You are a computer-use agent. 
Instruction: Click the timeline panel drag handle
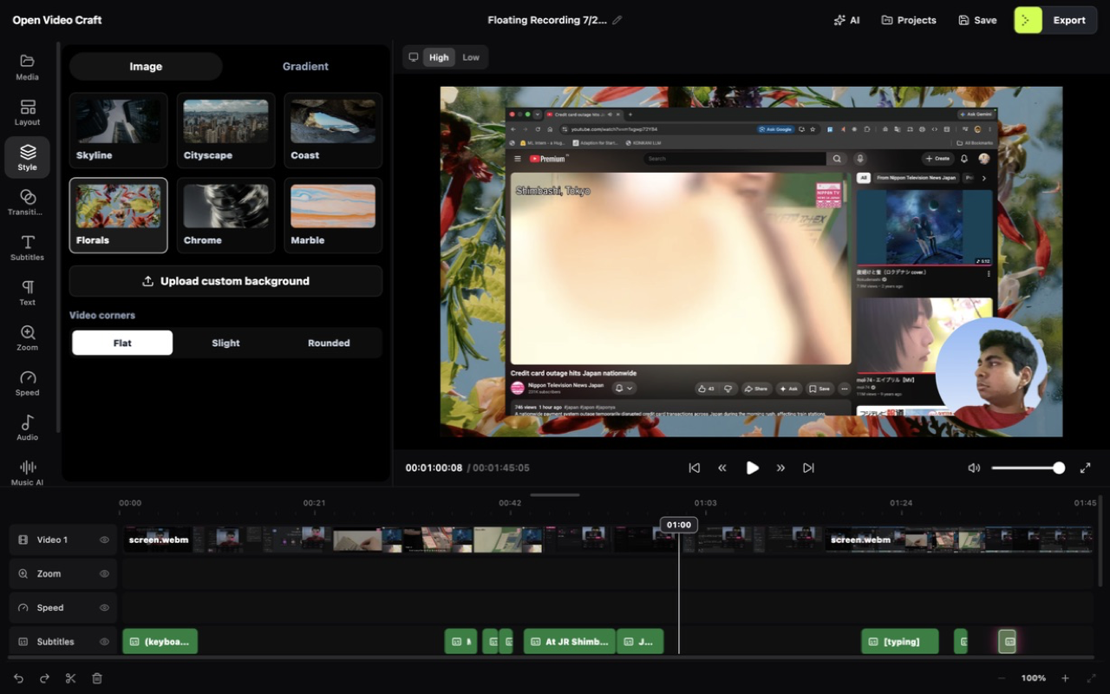(x=555, y=495)
